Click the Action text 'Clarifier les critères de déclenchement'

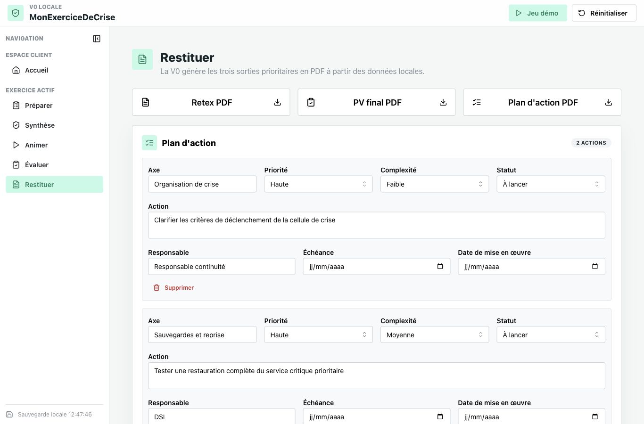377,225
